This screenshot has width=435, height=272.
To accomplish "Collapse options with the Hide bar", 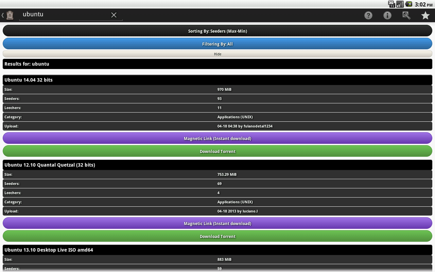I will click(217, 54).
